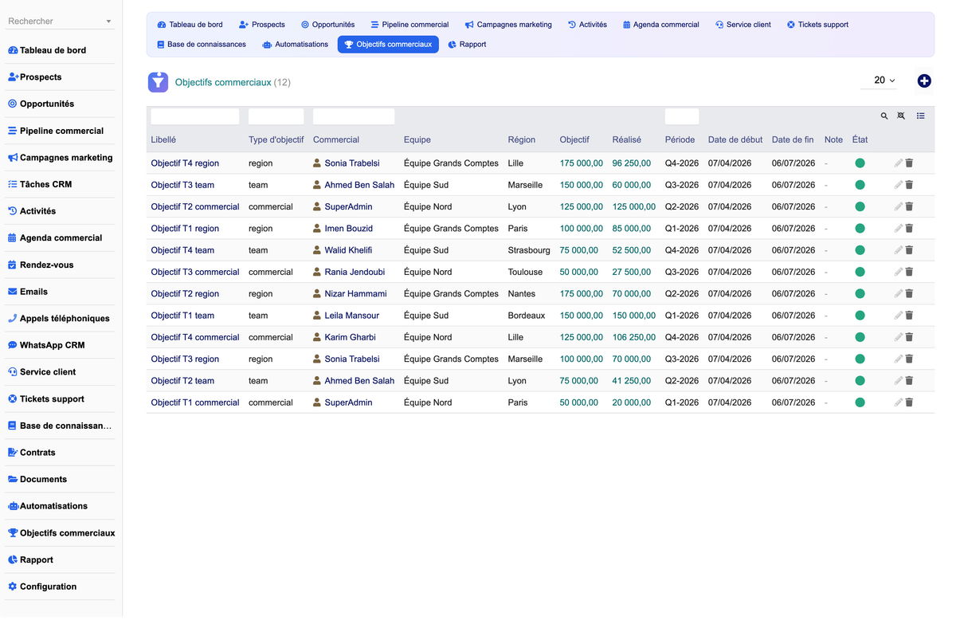Open Ahmed Ben Salah in the T3 team row
The height and width of the screenshot is (628, 956).
[x=359, y=185]
